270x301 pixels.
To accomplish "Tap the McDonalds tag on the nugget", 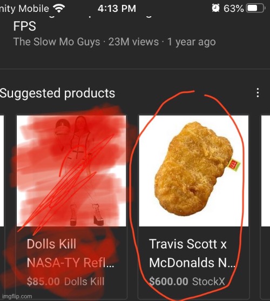I will tap(234, 165).
